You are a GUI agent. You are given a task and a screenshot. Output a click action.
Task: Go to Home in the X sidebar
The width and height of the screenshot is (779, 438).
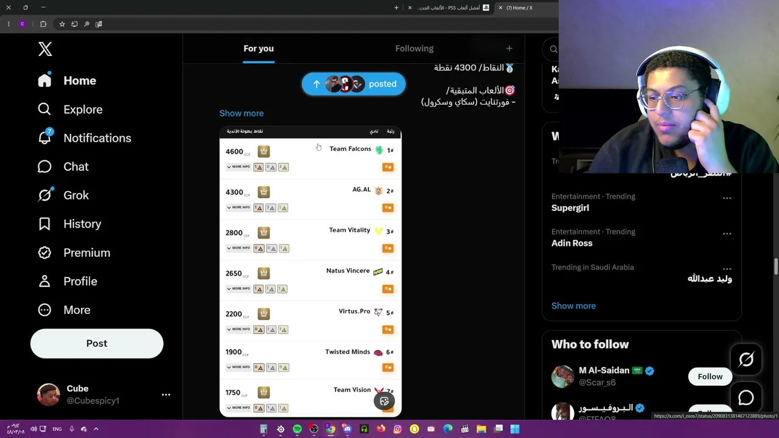click(67, 81)
